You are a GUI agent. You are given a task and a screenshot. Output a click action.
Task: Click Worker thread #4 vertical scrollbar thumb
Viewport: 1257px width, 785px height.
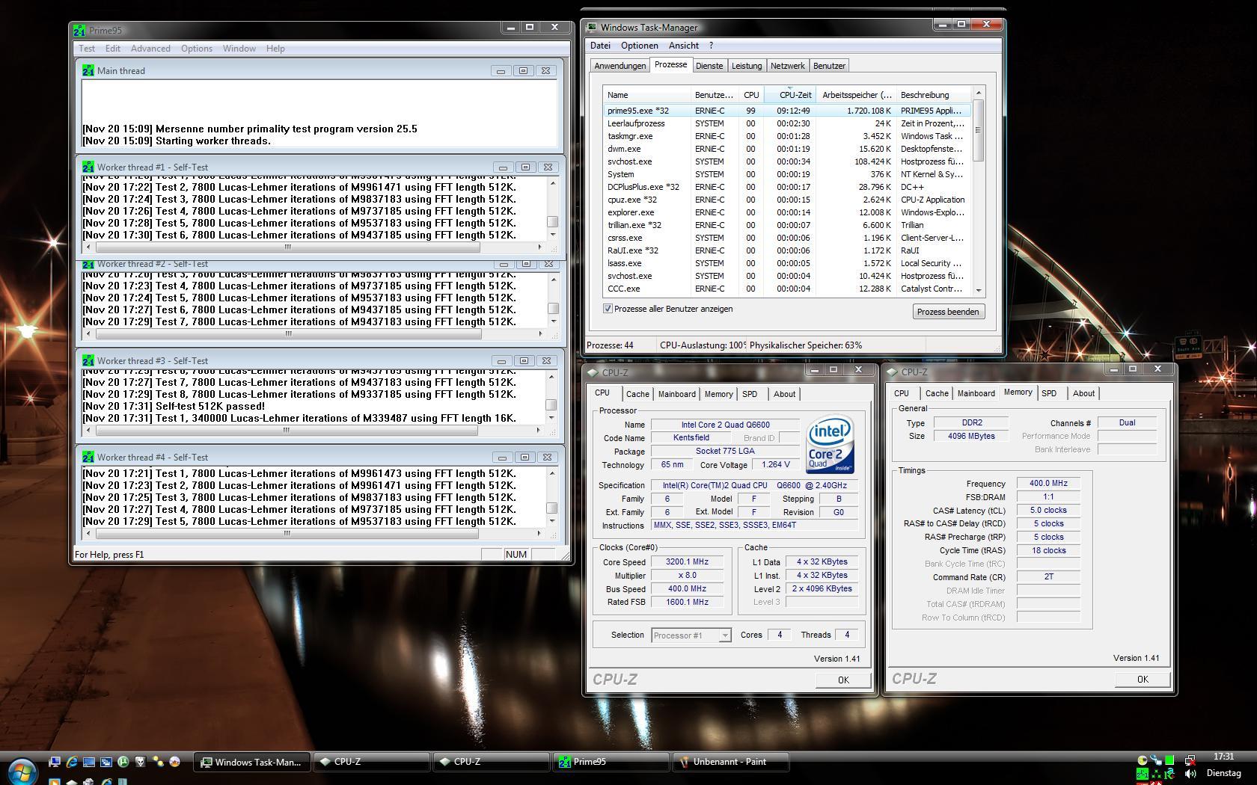[552, 508]
